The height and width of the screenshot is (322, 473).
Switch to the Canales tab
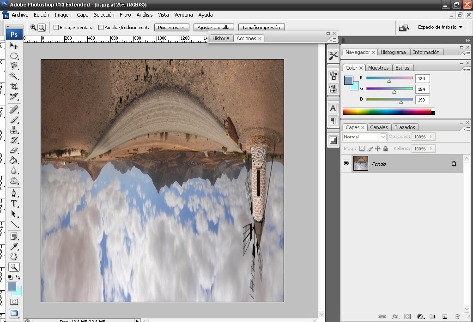(x=379, y=127)
